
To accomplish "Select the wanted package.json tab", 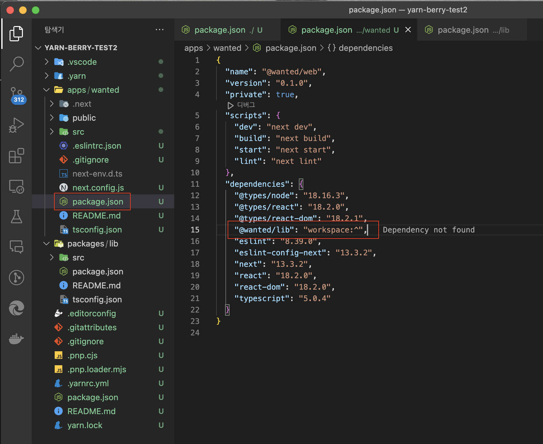I will 349,30.
